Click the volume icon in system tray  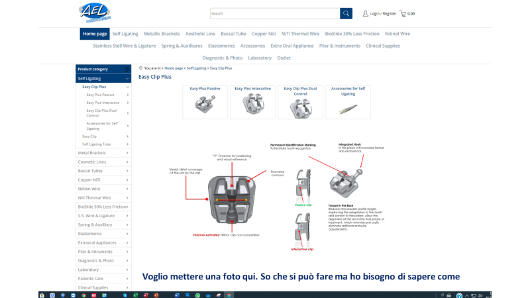pos(480,295)
